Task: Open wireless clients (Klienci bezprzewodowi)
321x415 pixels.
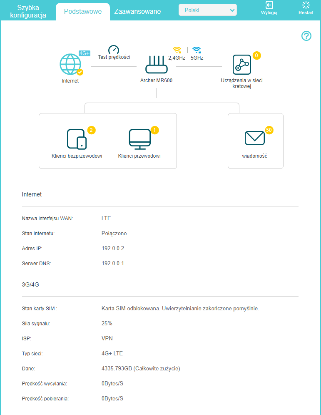Action: coord(77,139)
